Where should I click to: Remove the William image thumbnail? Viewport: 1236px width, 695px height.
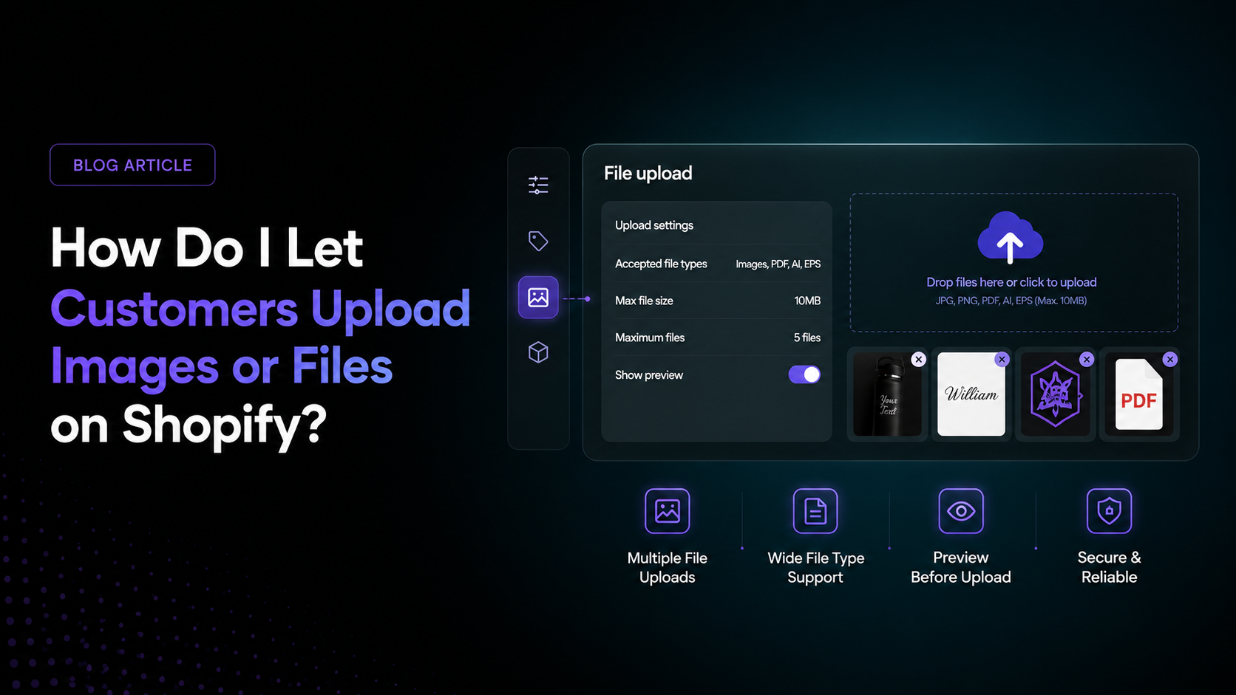(1002, 359)
